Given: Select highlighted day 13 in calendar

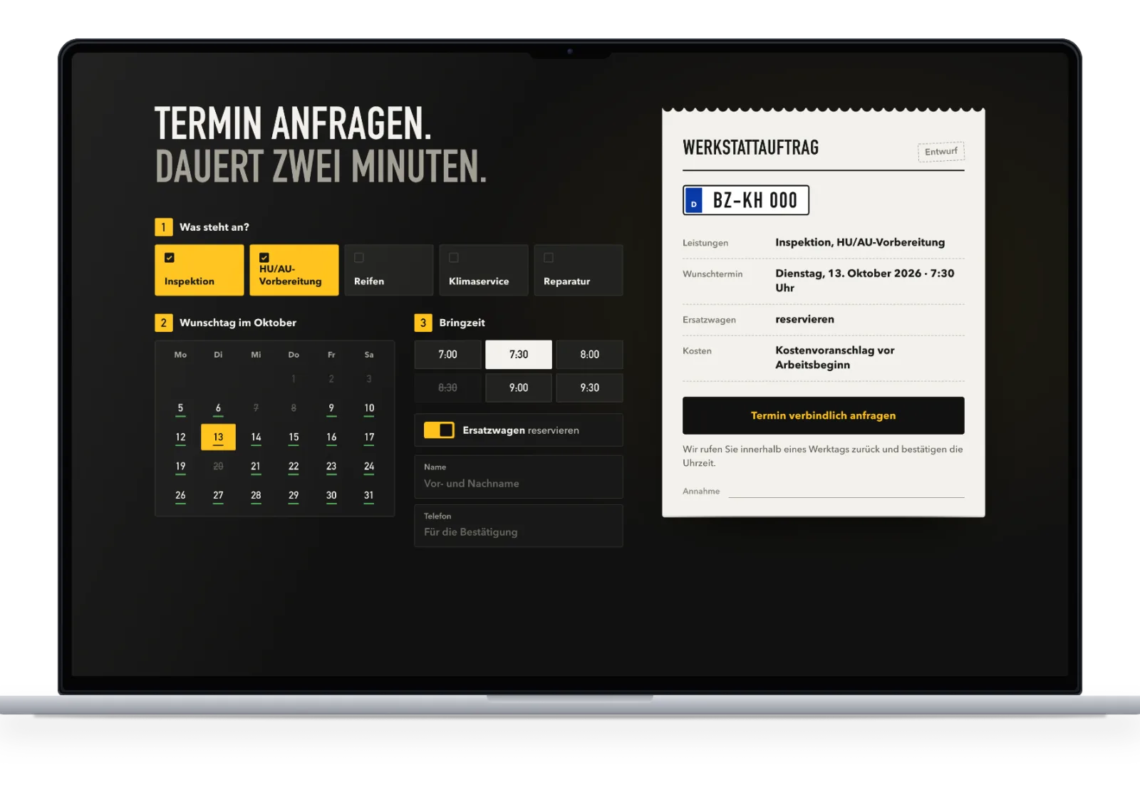Looking at the screenshot, I should 218,437.
